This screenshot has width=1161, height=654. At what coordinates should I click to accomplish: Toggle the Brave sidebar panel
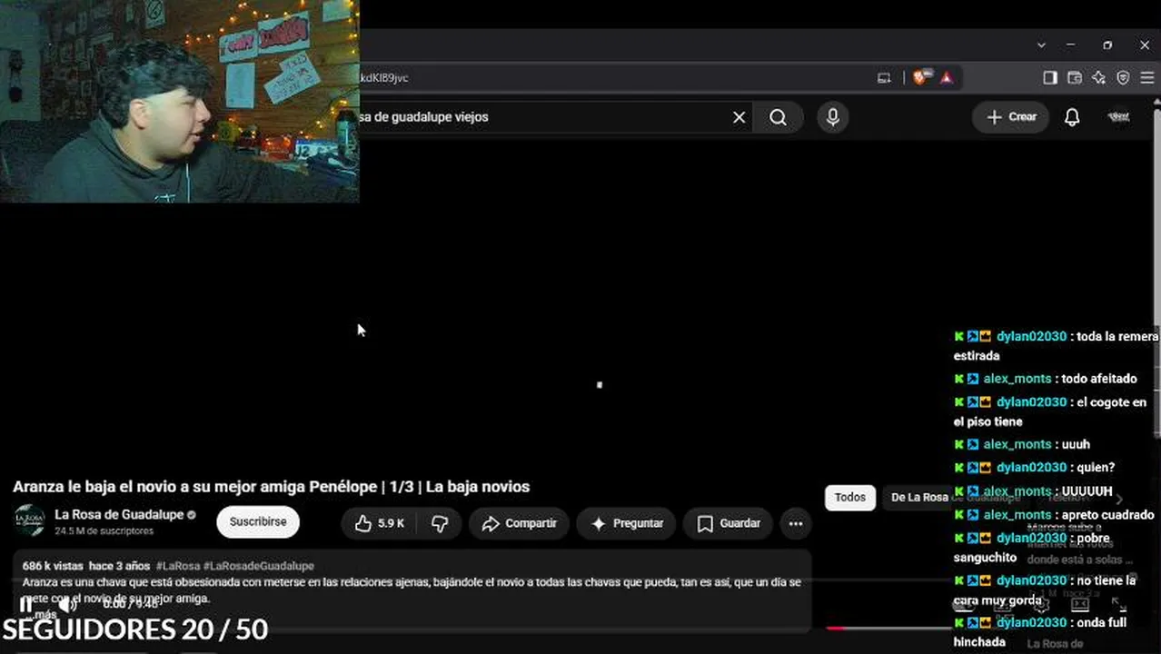pyautogui.click(x=1050, y=78)
